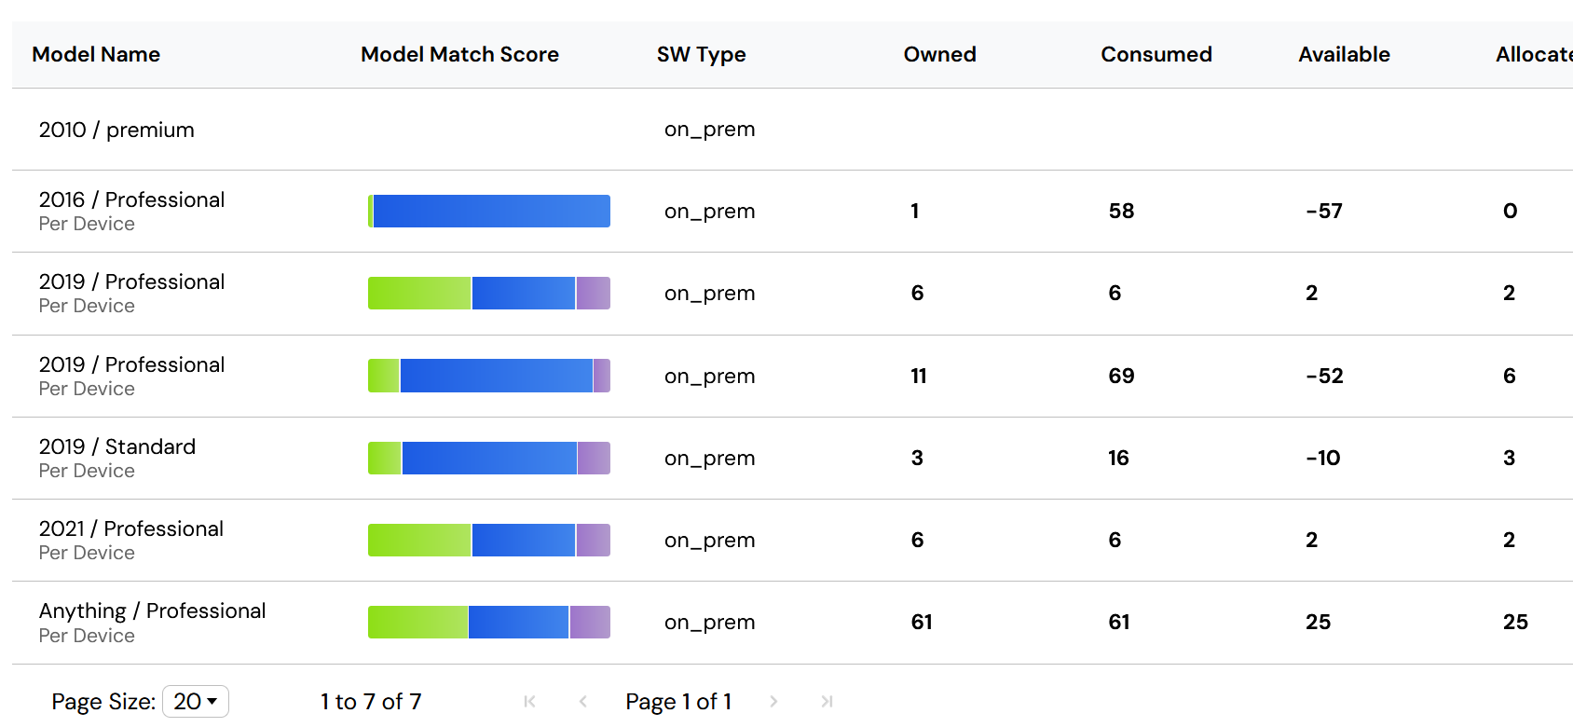Open the 2021 / Professional entry
This screenshot has width=1573, height=727.
click(x=131, y=529)
